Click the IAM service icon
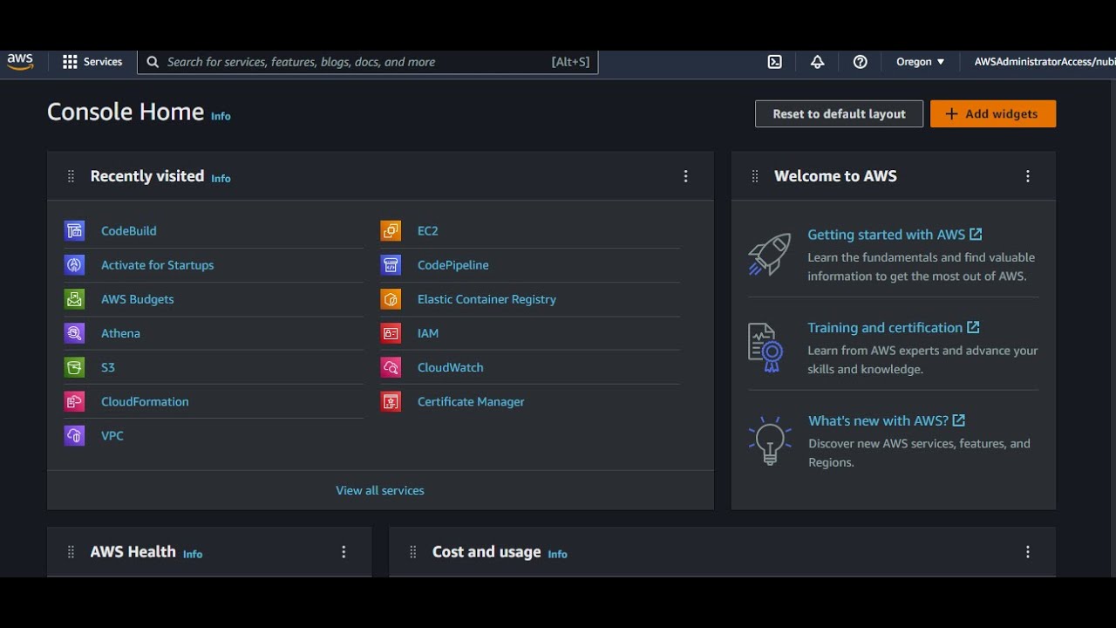Screen dimensions: 1116x628 (391, 333)
